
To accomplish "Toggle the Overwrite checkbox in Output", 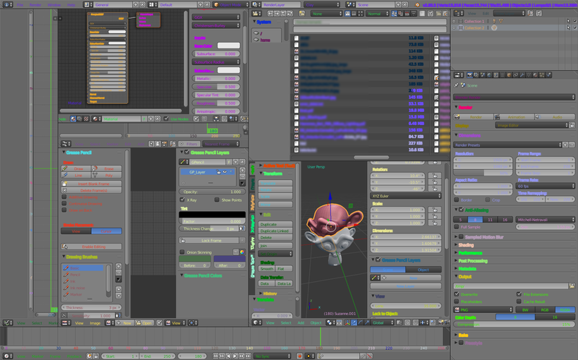I will (x=457, y=294).
